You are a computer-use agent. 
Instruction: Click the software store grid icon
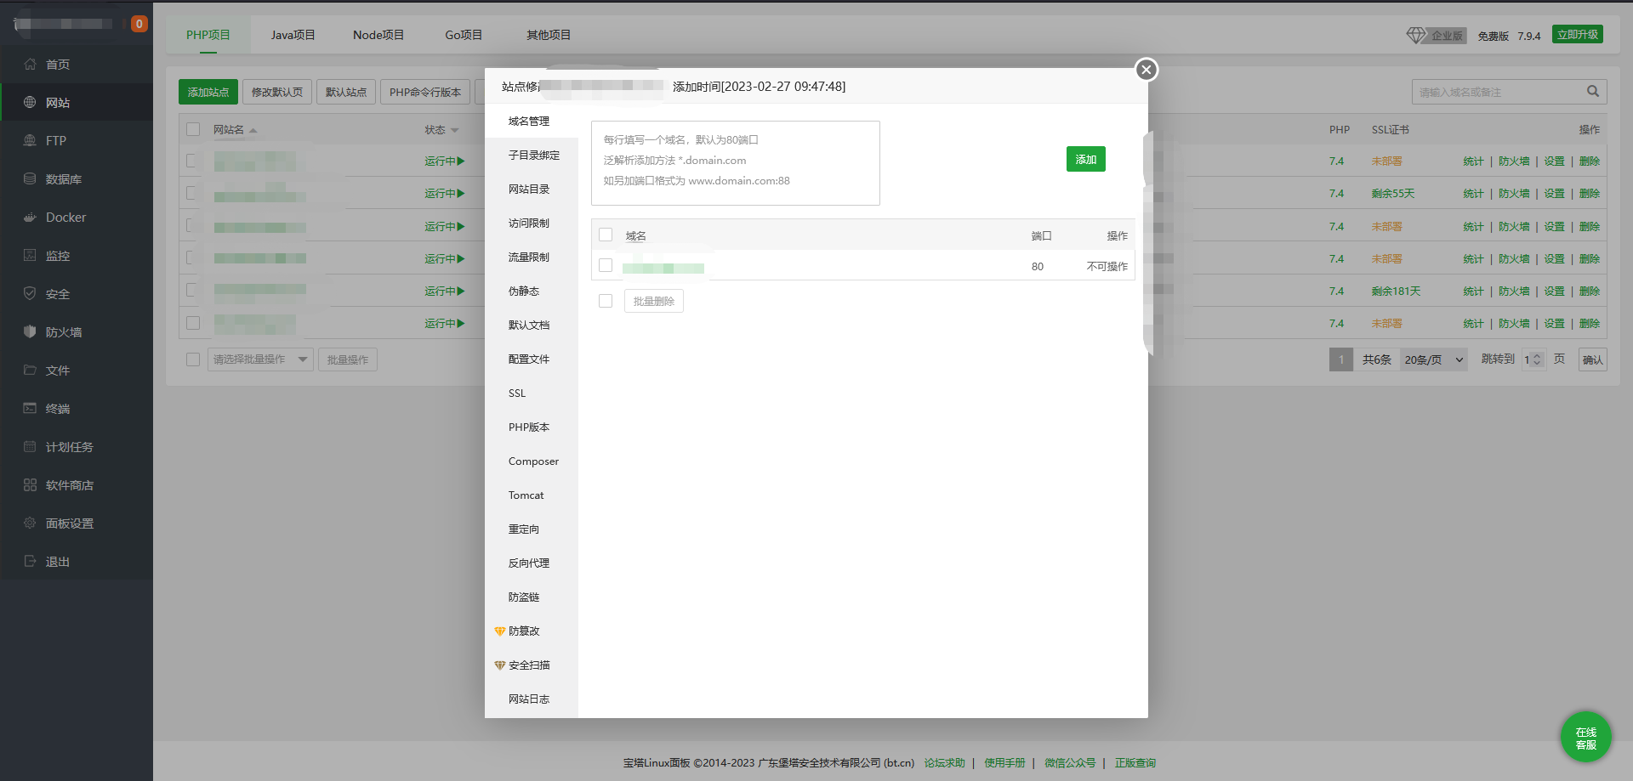30,485
